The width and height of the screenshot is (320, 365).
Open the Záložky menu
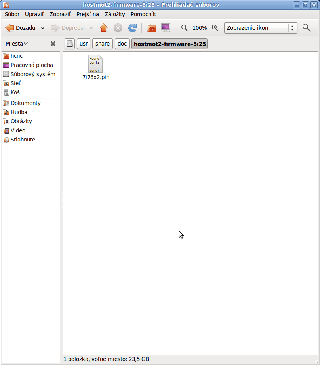(x=114, y=14)
